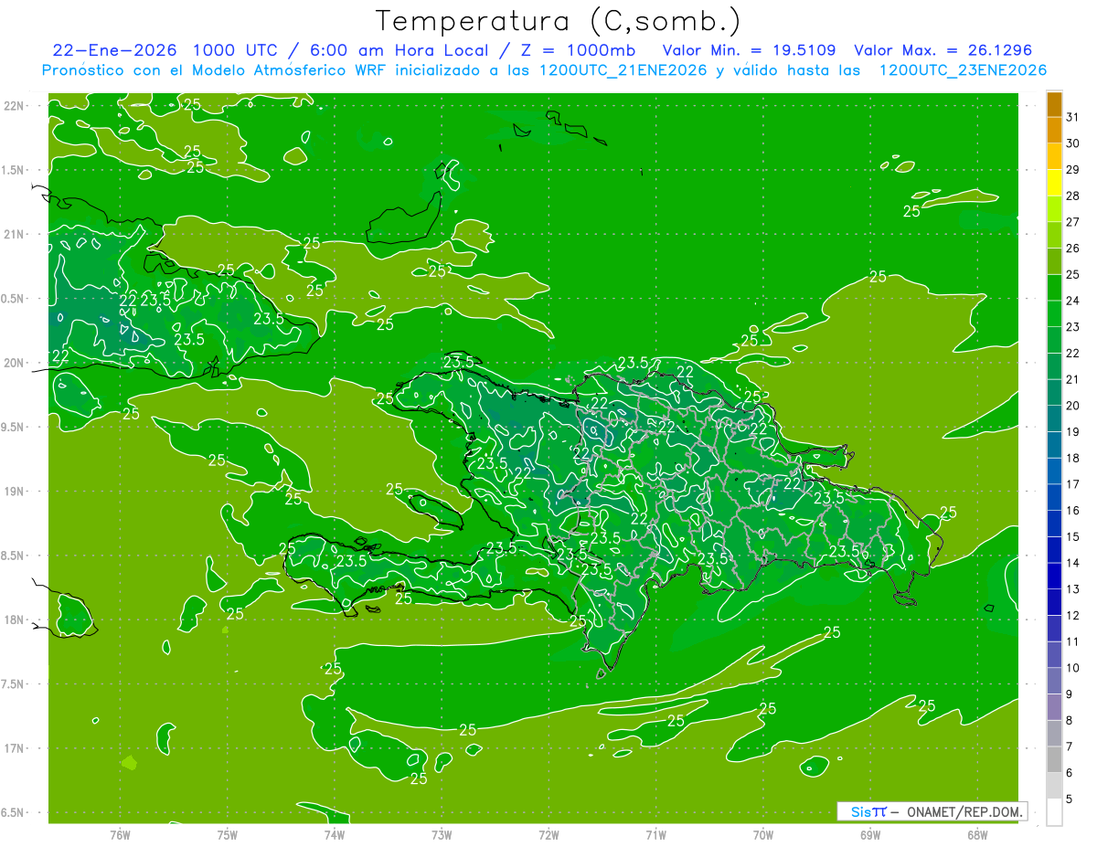
Task: Click the '21N' latitude axis label
Action: [x=16, y=234]
